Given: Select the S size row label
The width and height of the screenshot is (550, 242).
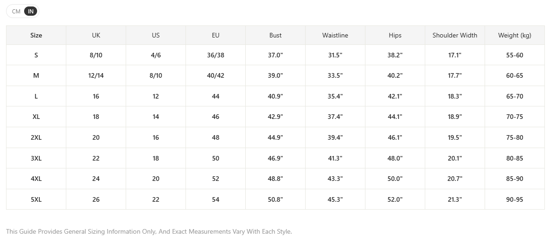Looking at the screenshot, I should 36,55.
